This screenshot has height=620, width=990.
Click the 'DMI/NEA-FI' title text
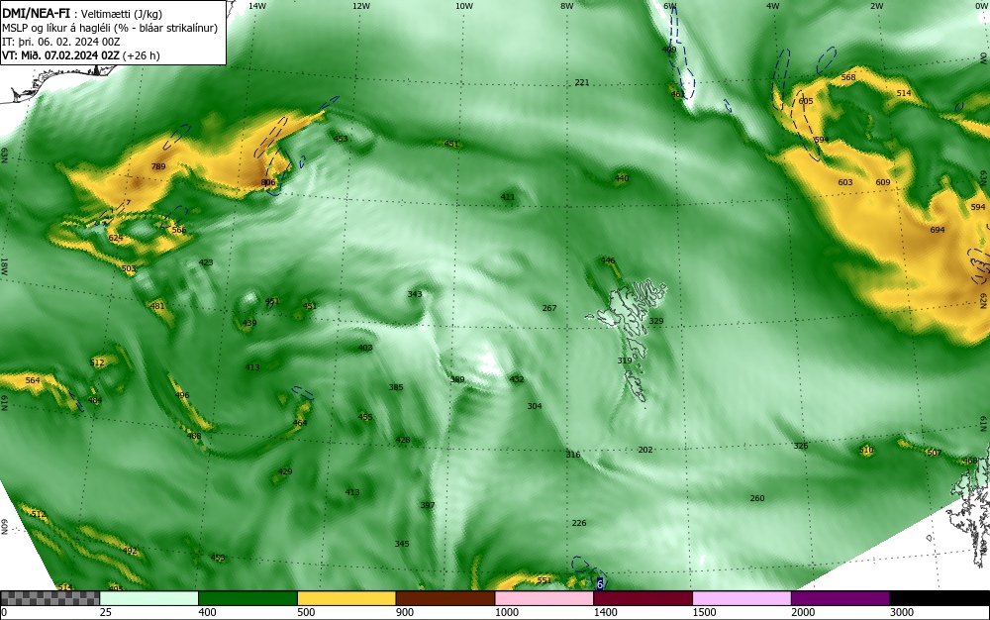tap(36, 14)
